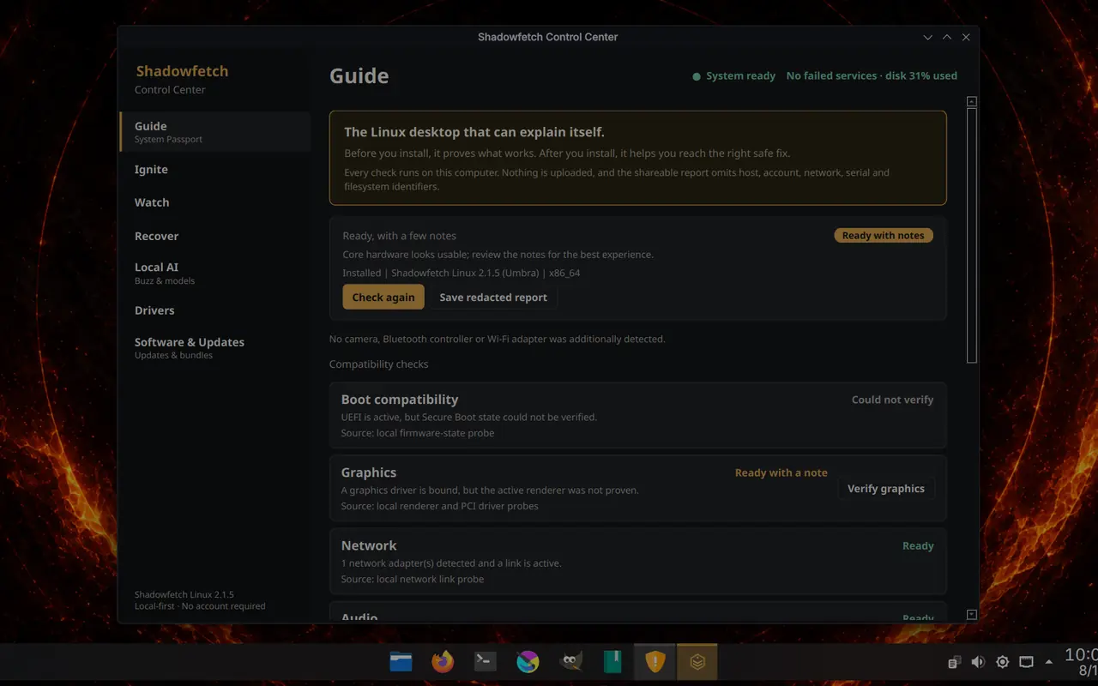Open the brightness settings tray icon
Viewport: 1098px width, 686px height.
1002,662
